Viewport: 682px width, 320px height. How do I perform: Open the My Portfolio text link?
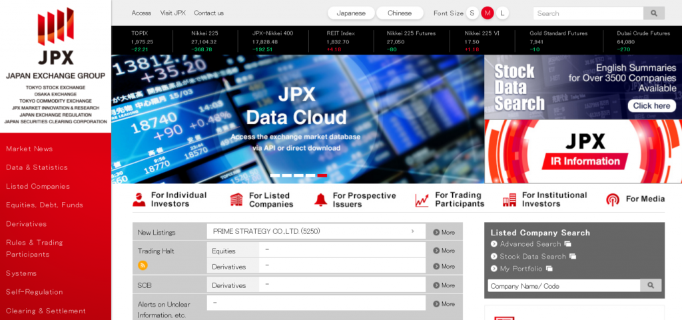click(521, 269)
